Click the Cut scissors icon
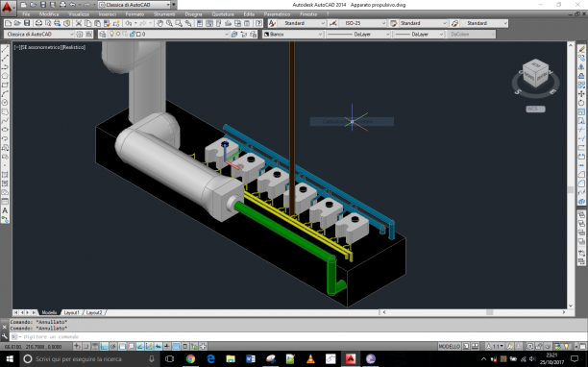588x367 pixels. click(x=79, y=23)
